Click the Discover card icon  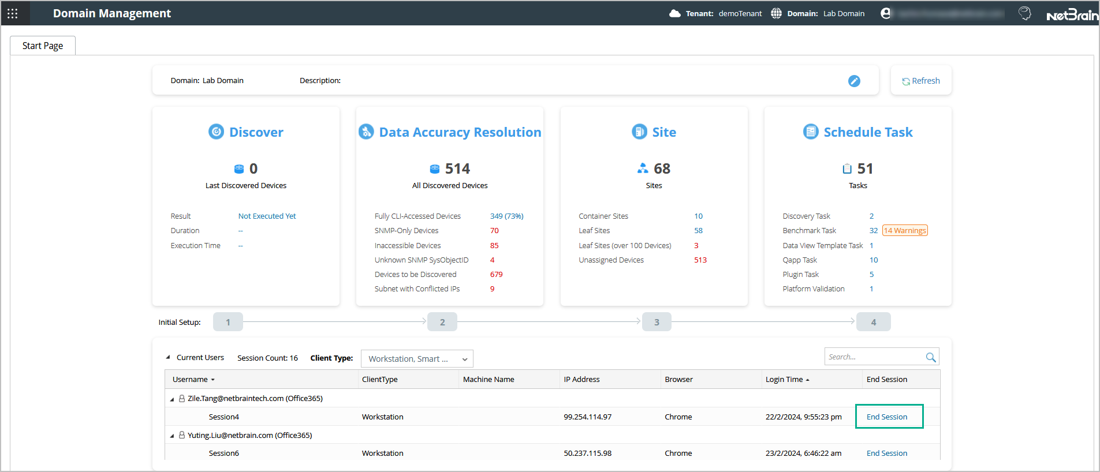coord(216,132)
